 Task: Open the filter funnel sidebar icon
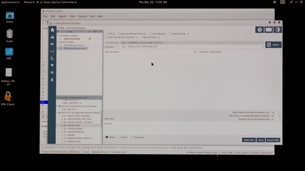(52, 65)
